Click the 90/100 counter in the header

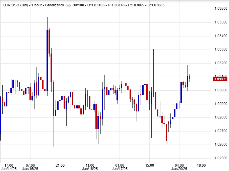pyautogui.click(x=78, y=5)
